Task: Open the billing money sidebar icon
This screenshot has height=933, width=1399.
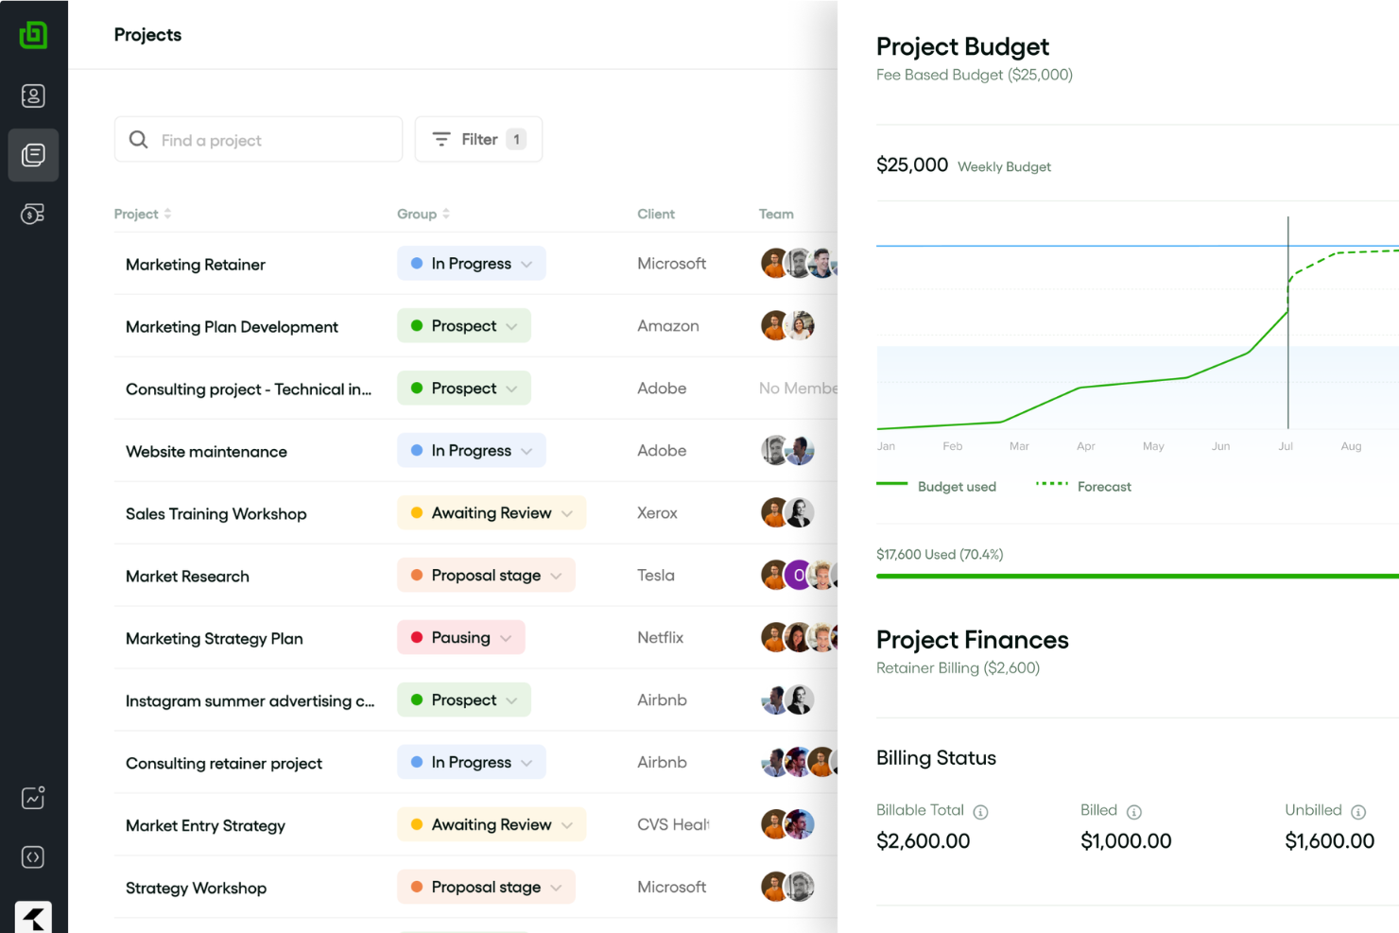Action: click(33, 214)
